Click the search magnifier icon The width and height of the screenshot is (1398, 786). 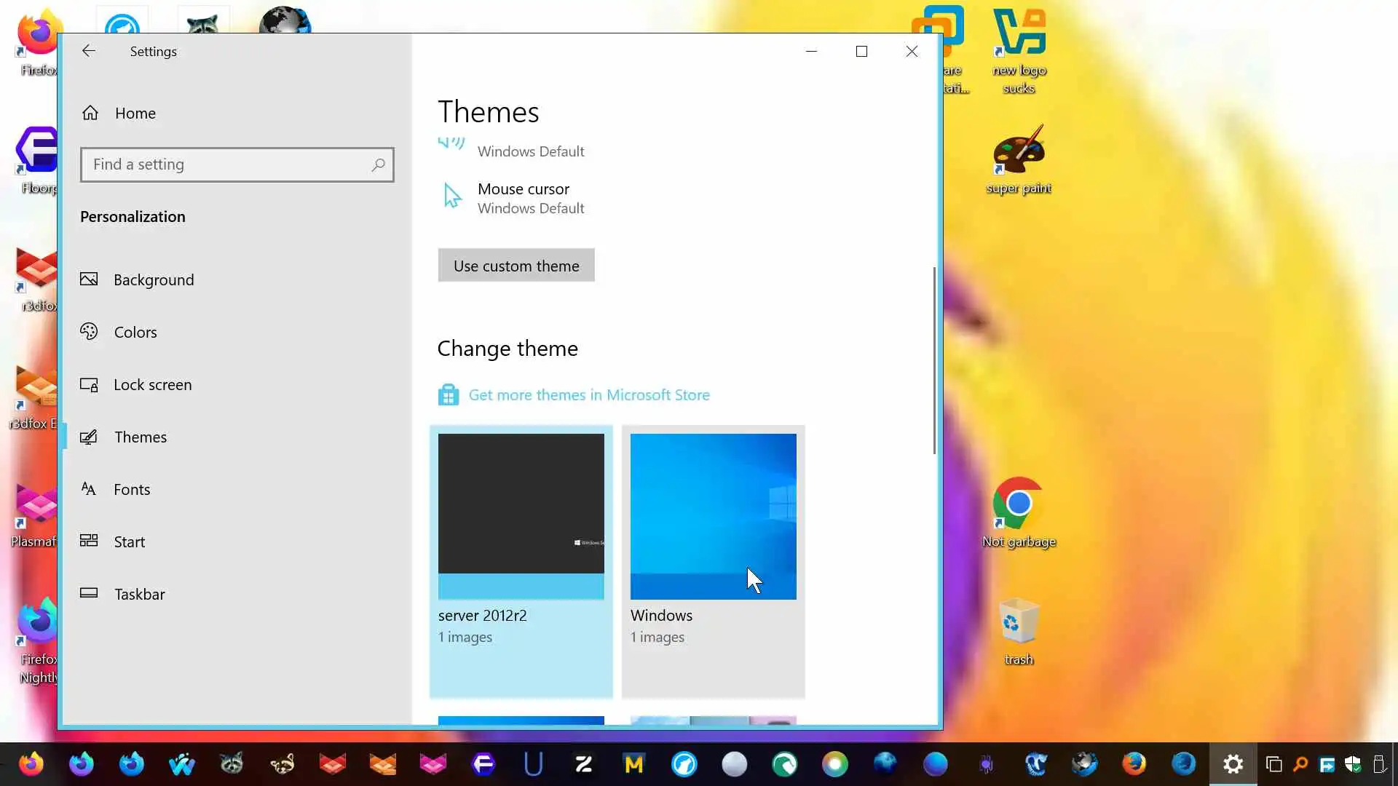tap(378, 164)
